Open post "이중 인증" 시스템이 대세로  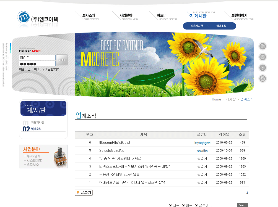click(120, 158)
